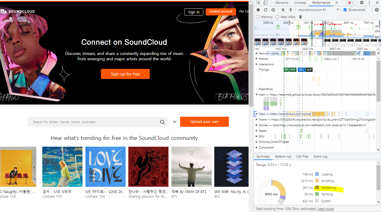Click the FP timing marker

click(x=286, y=70)
